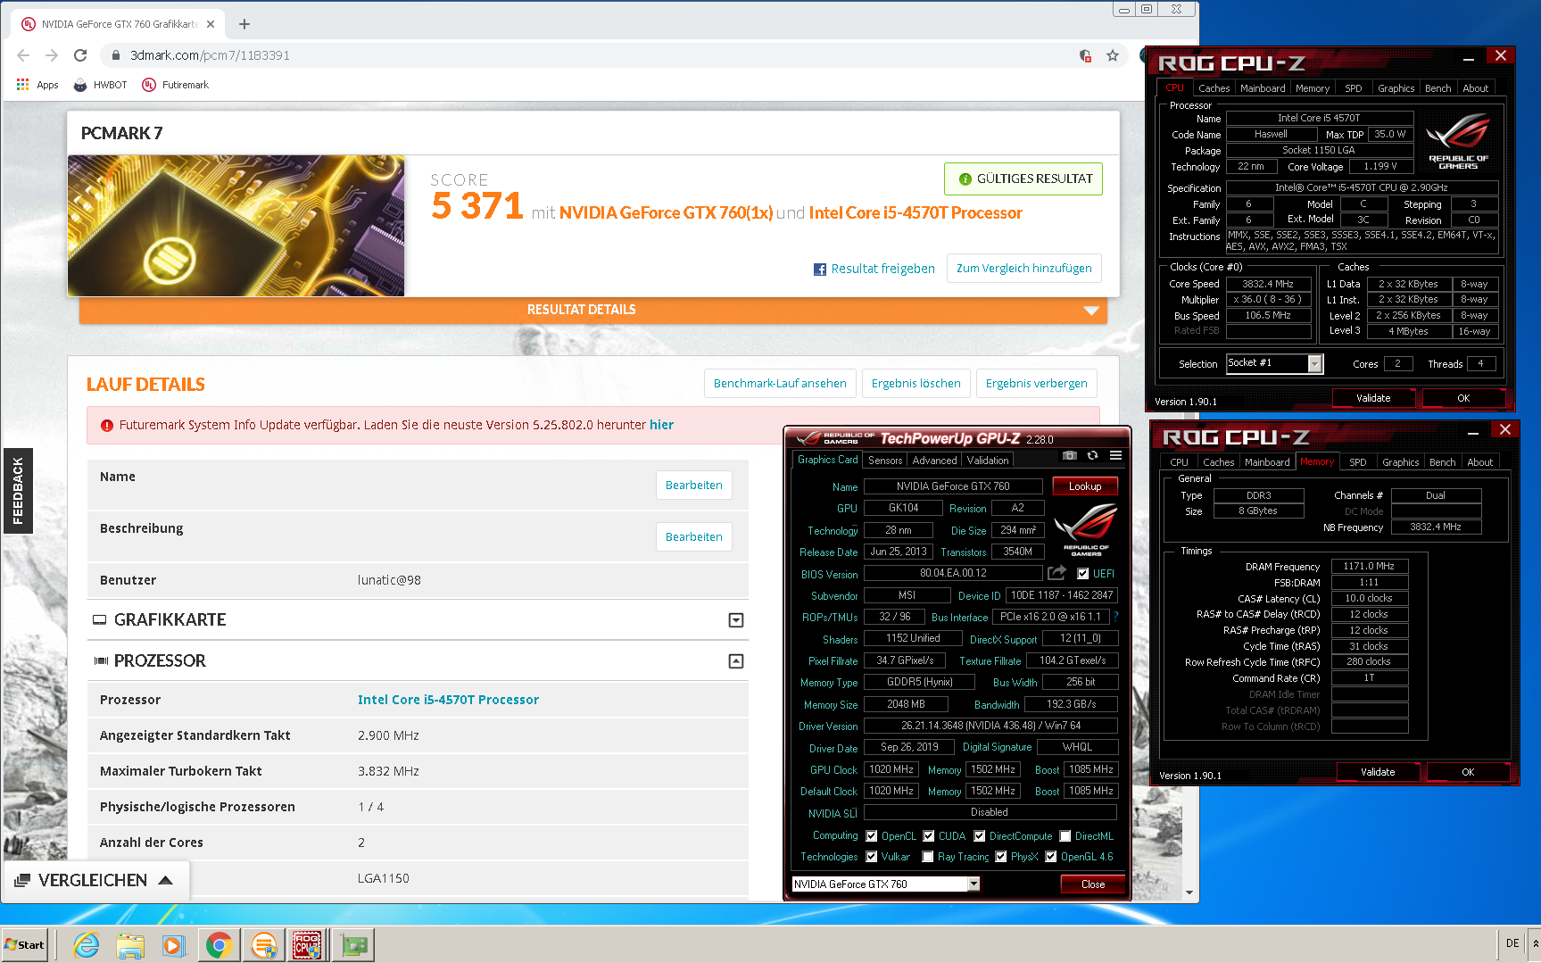This screenshot has height=963, width=1541.
Task: Click the Bus Interface question mark icon
Action: 1116,617
